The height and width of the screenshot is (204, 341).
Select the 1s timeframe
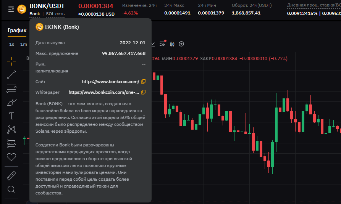click(x=12, y=44)
